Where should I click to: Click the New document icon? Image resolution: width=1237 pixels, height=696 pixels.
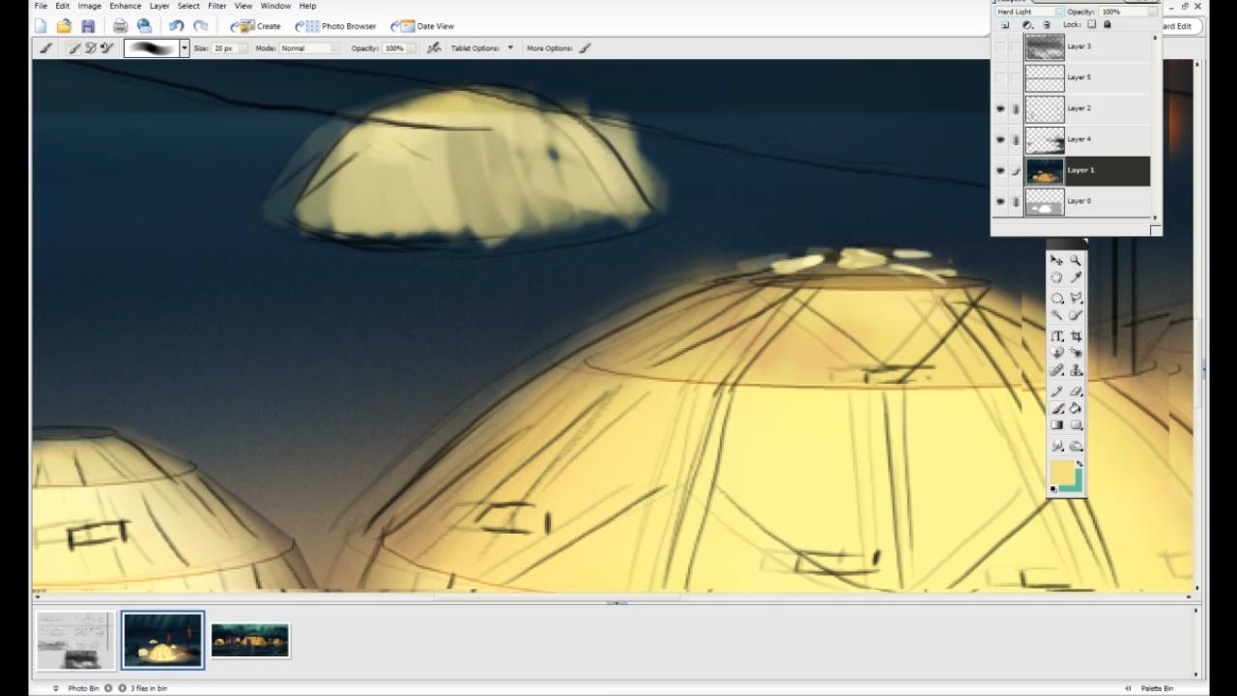click(x=41, y=26)
